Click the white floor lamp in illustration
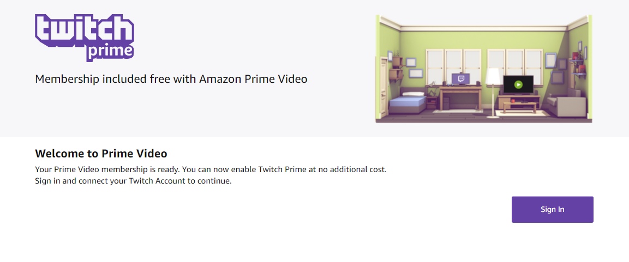The image size is (629, 262). pyautogui.click(x=492, y=93)
